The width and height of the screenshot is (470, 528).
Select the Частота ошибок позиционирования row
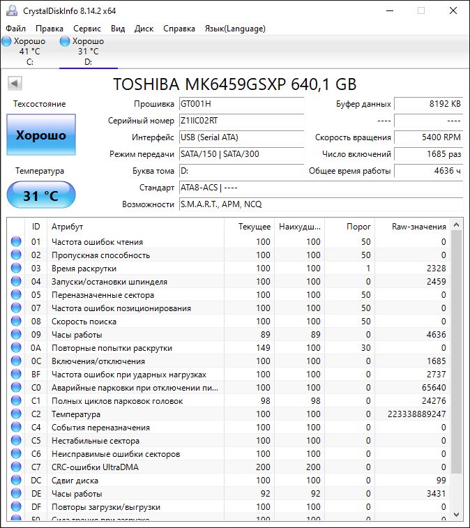[229, 308]
